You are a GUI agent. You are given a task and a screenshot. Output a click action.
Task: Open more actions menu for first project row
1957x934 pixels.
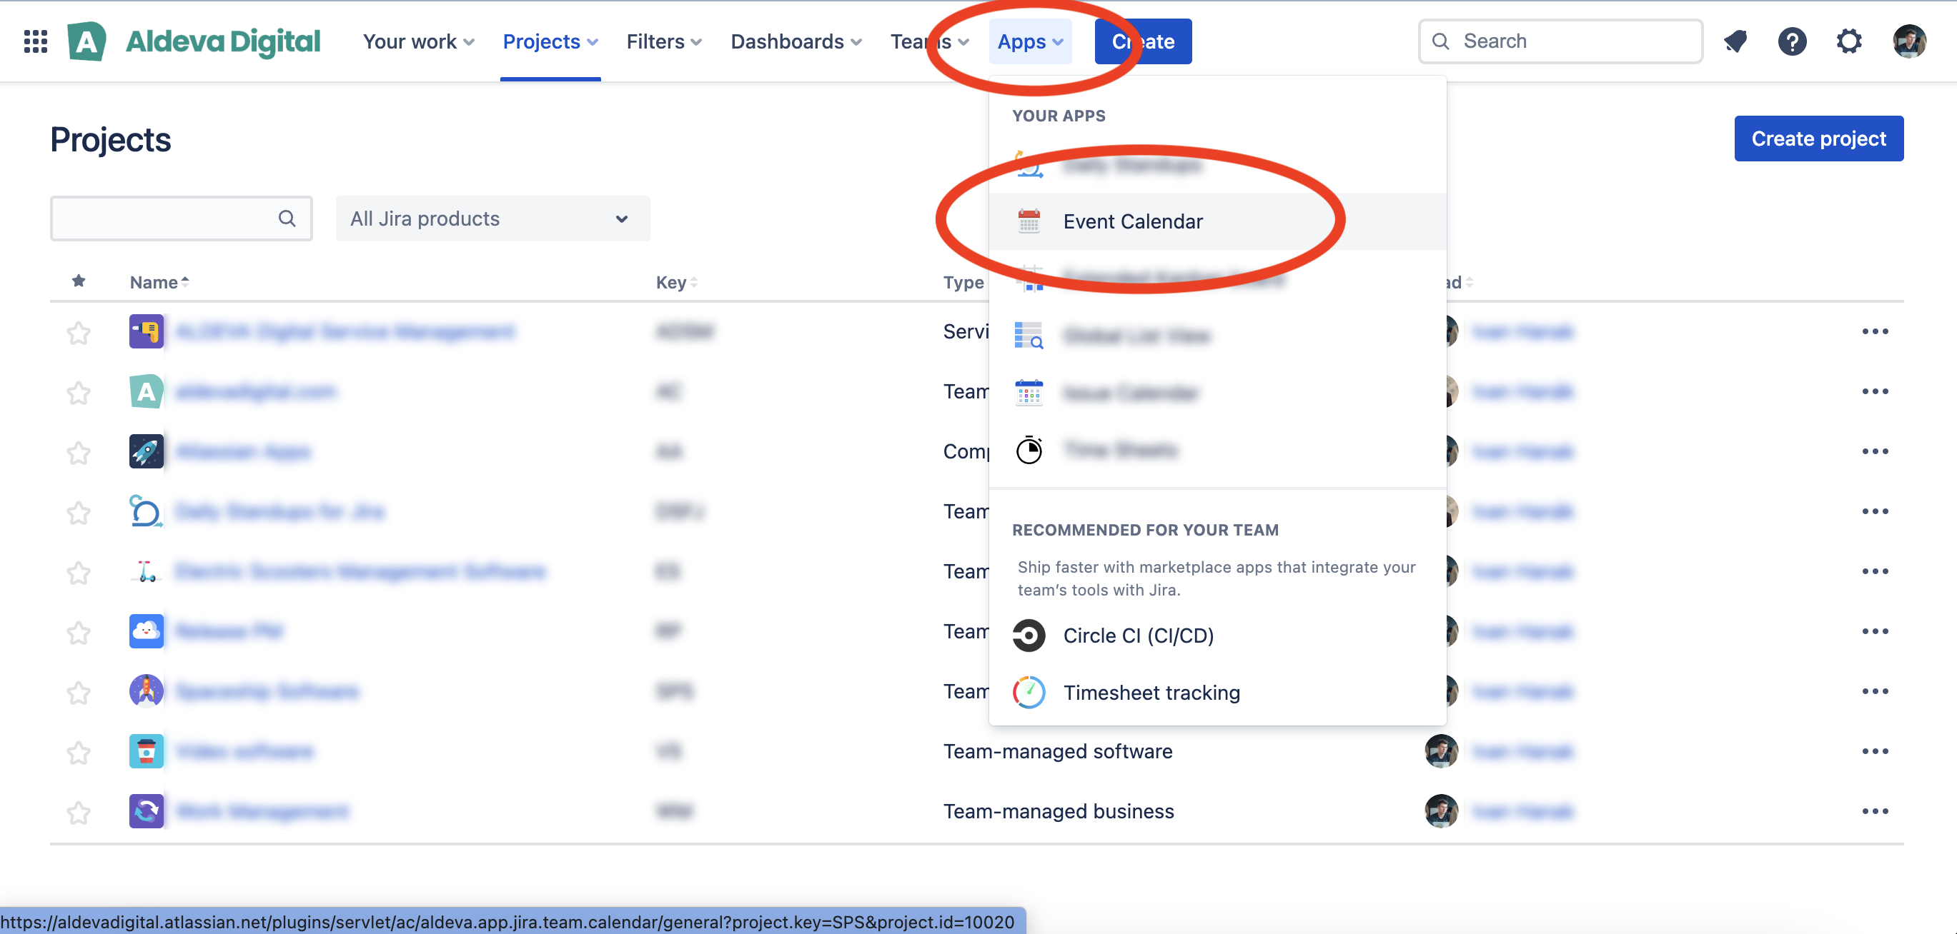(1875, 331)
